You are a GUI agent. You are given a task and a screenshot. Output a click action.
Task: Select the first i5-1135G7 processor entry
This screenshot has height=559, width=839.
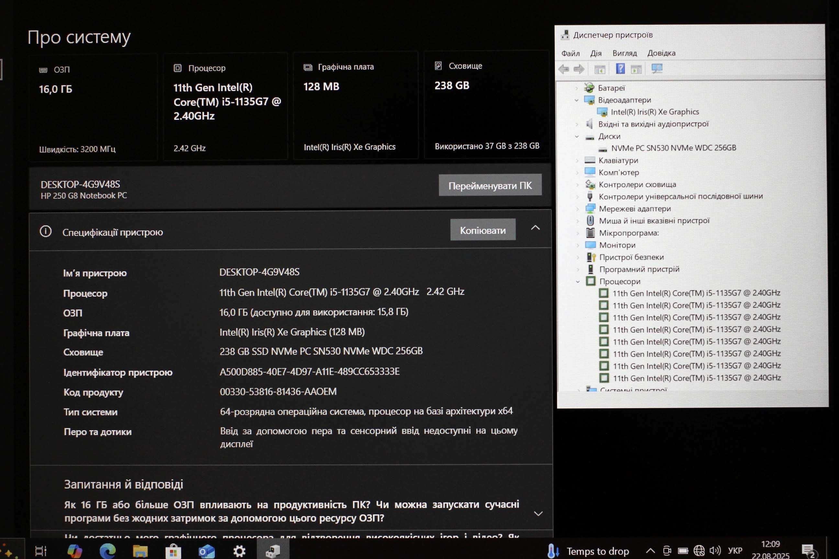coord(696,293)
